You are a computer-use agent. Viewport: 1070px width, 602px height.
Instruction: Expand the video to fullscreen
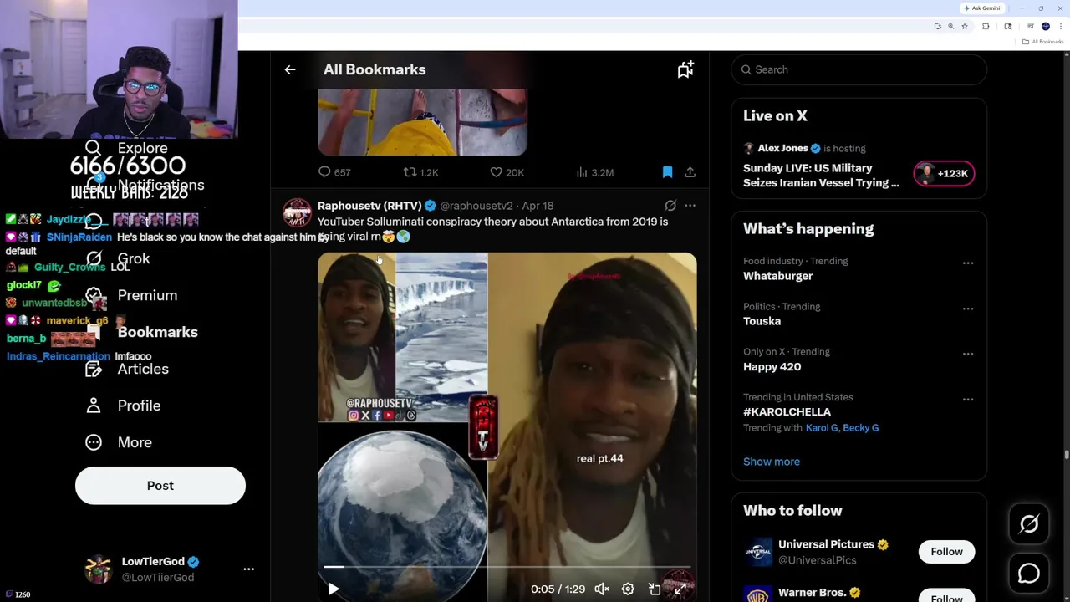click(680, 589)
